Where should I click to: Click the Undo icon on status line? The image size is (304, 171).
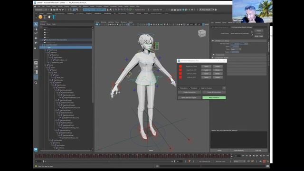pos(60,9)
